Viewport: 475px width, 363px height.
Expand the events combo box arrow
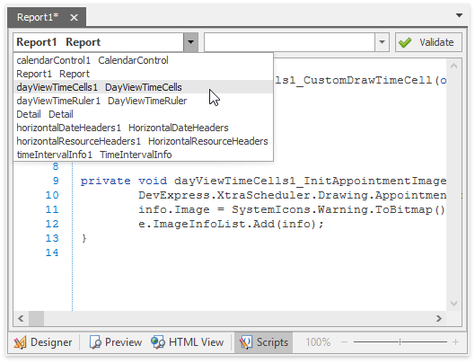click(x=382, y=42)
